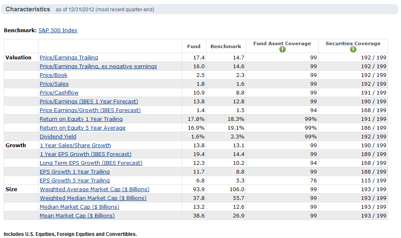Open 1 Year Sales/Share Growth link
The image size is (401, 238).
(75, 146)
